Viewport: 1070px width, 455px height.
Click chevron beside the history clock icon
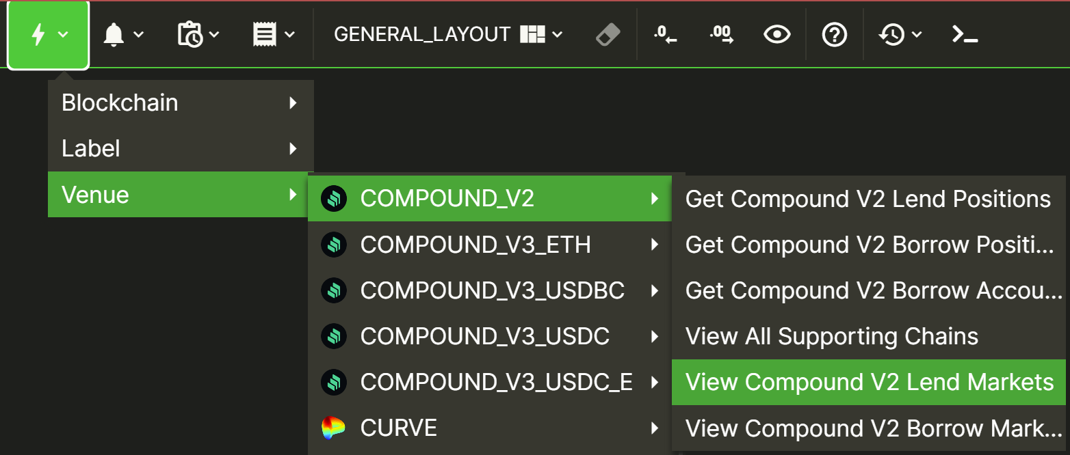(x=917, y=34)
